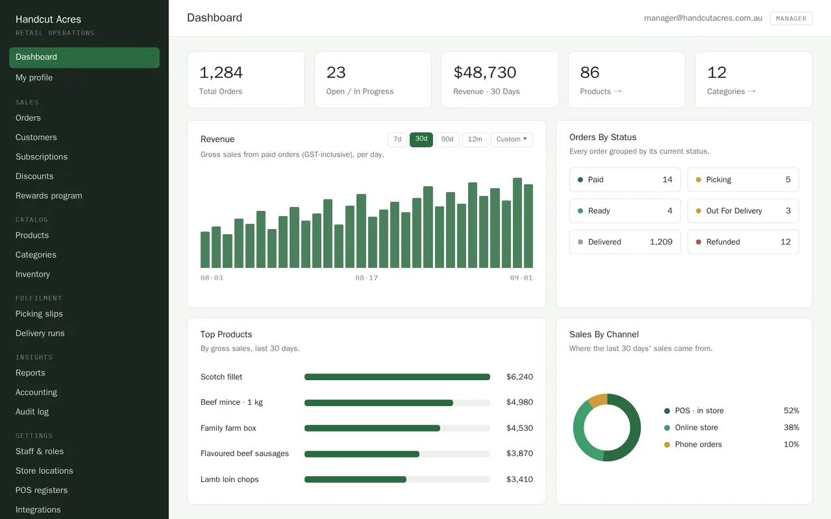The image size is (831, 519).
Task: Open the Categories card showing 12
Action: point(754,80)
